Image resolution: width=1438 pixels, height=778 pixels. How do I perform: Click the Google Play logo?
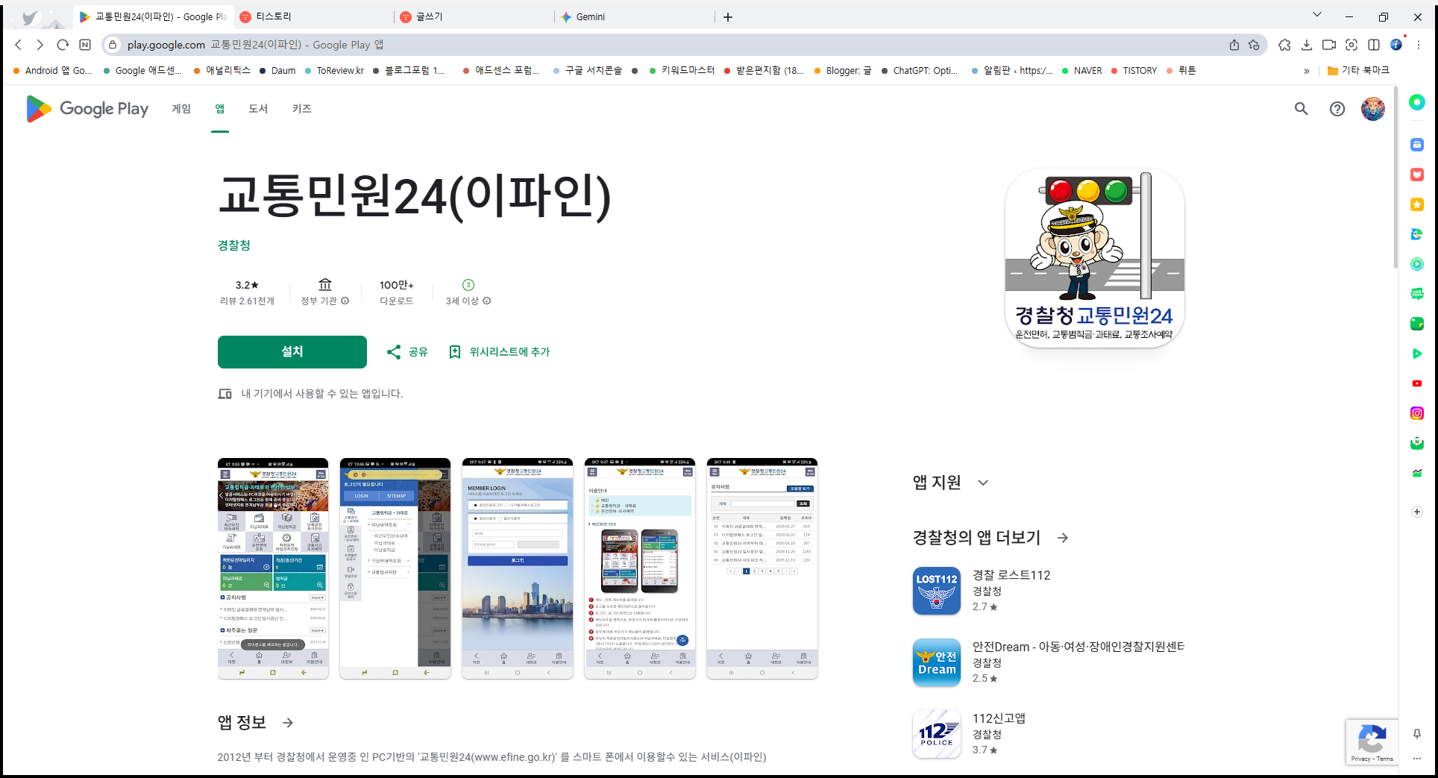tap(87, 109)
